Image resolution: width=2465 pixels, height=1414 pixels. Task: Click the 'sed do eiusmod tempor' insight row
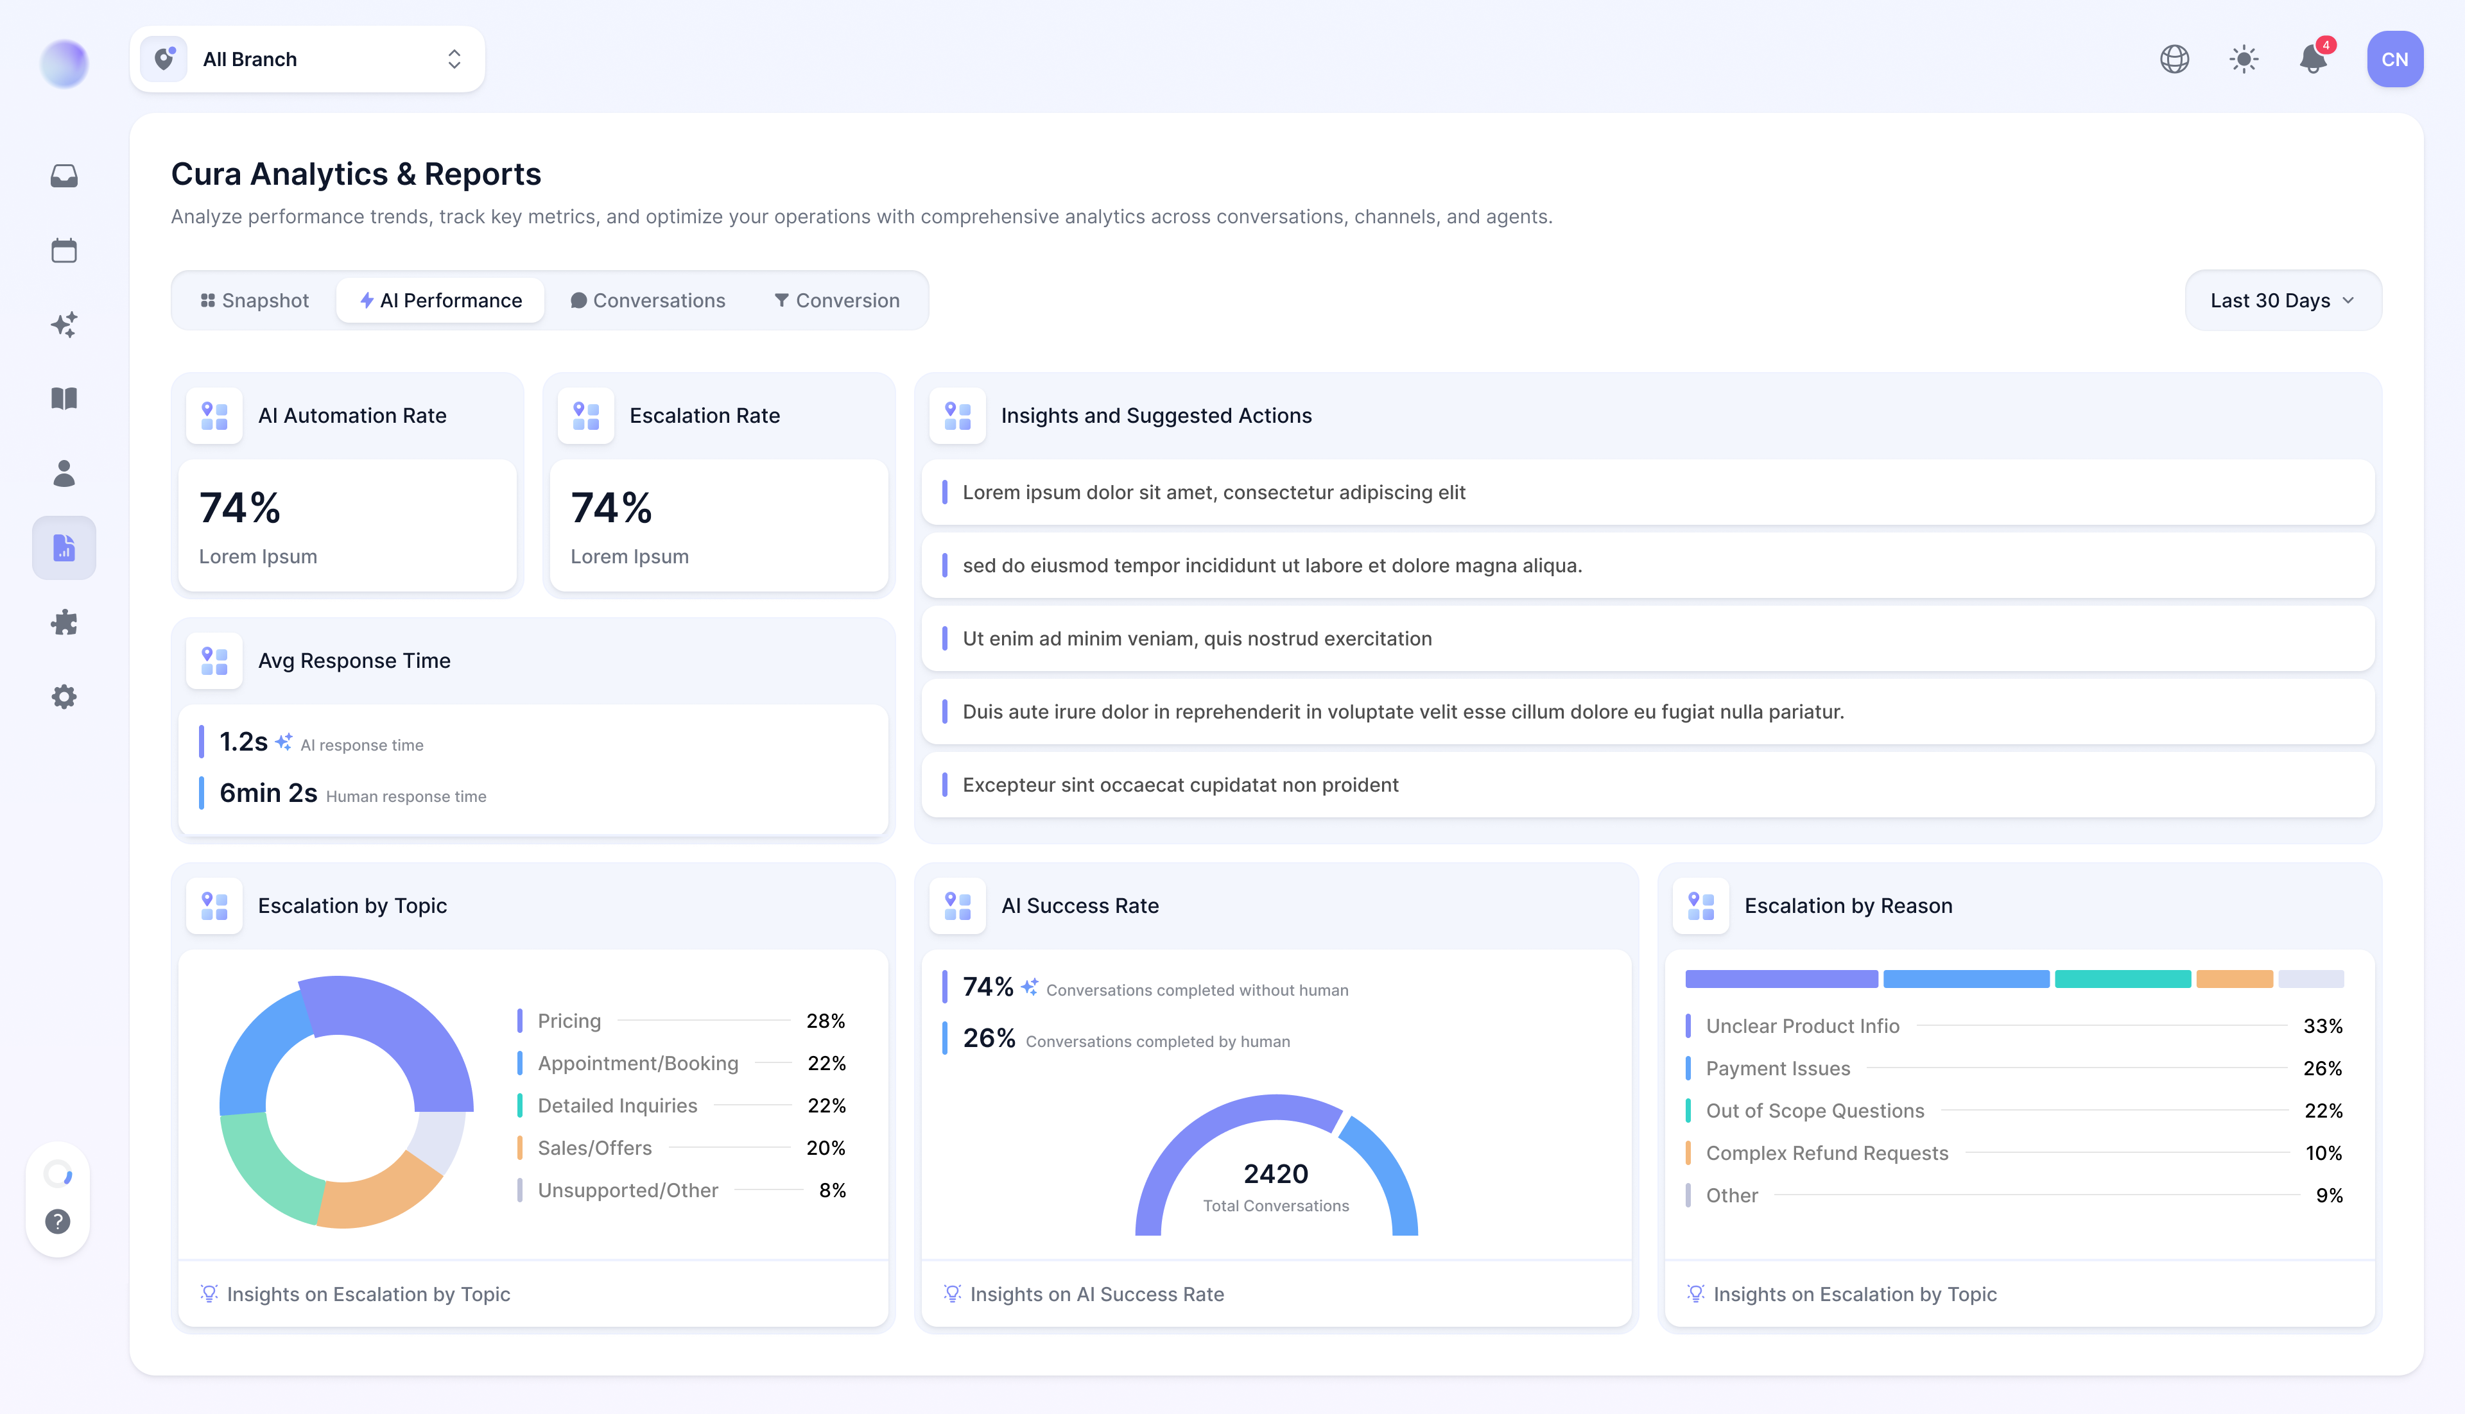1648,565
